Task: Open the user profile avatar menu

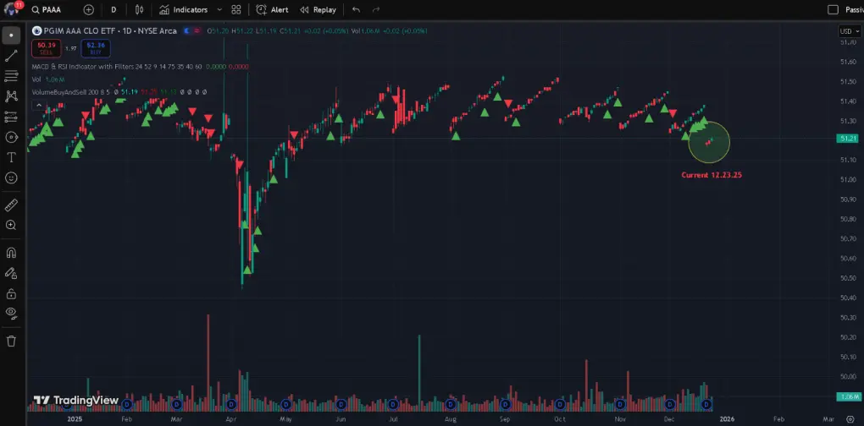Action: click(x=12, y=8)
